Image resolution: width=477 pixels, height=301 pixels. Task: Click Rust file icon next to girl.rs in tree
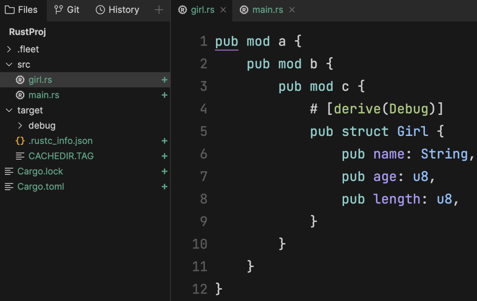[x=20, y=80]
